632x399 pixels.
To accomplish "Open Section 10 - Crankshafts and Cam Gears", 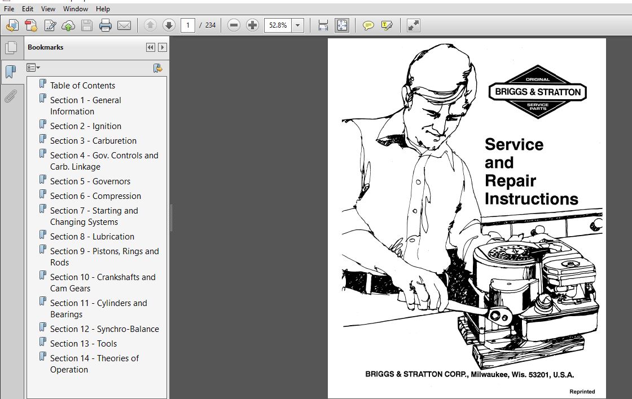I will click(103, 282).
